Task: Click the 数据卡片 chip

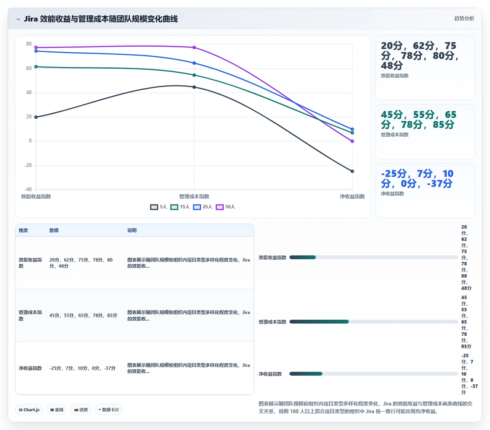Action: (x=109, y=410)
